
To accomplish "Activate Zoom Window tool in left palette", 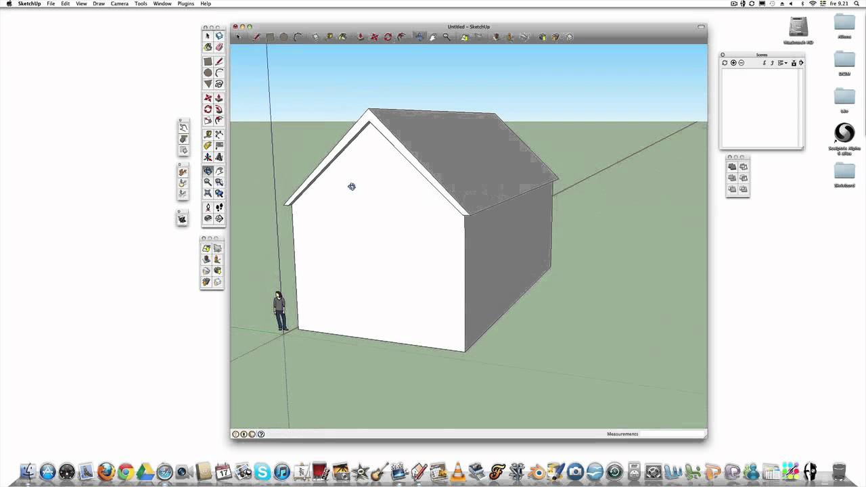I will coord(219,182).
